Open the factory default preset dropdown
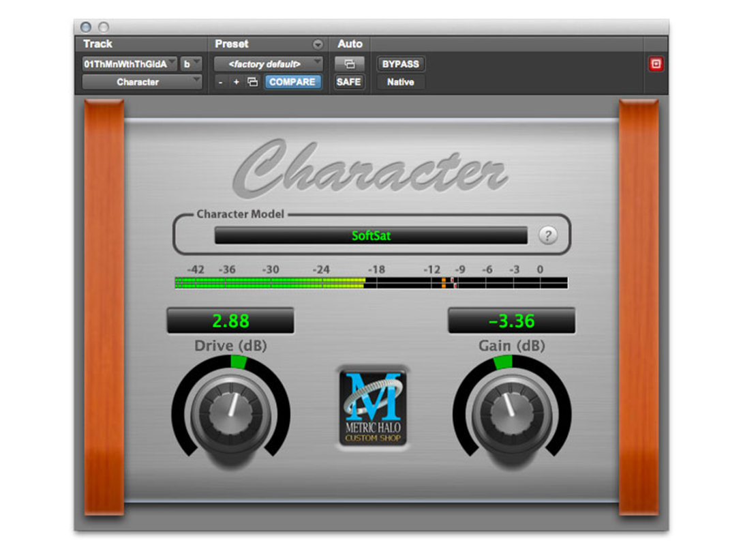Image resolution: width=743 pixels, height=558 pixels. point(268,64)
